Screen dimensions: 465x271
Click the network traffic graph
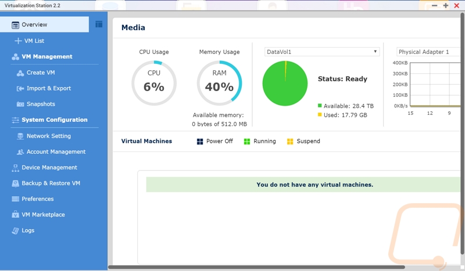tap(435, 84)
